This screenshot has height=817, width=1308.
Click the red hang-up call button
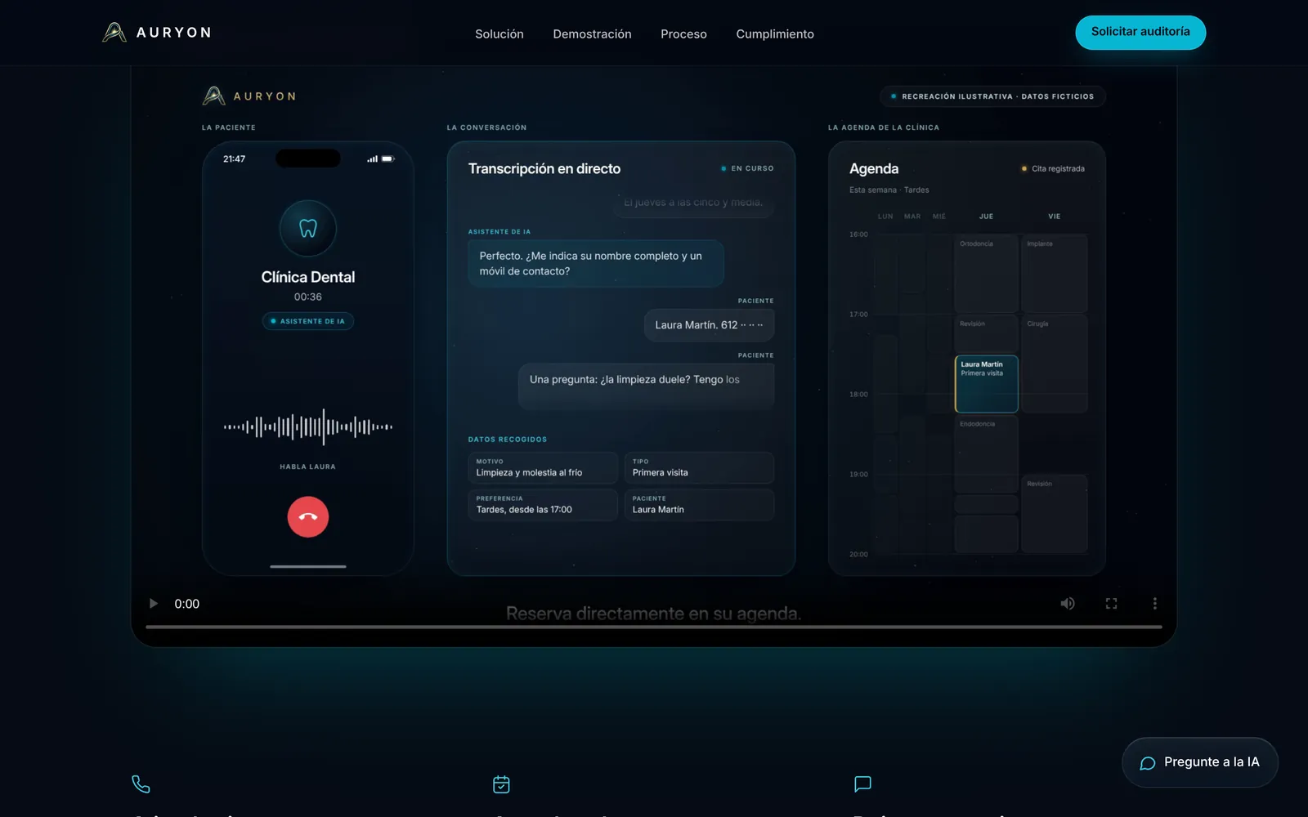coord(308,516)
